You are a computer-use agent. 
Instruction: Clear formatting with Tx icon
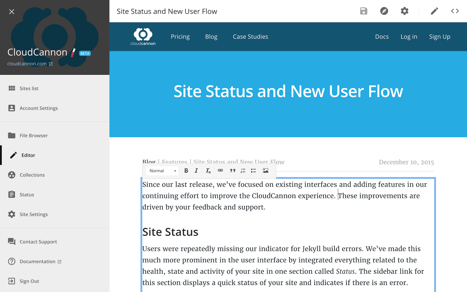click(208, 171)
